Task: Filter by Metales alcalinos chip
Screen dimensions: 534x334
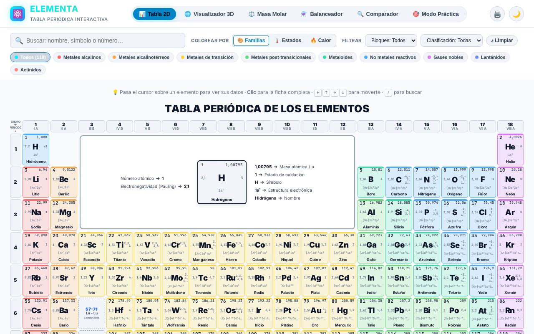Action: (79, 57)
